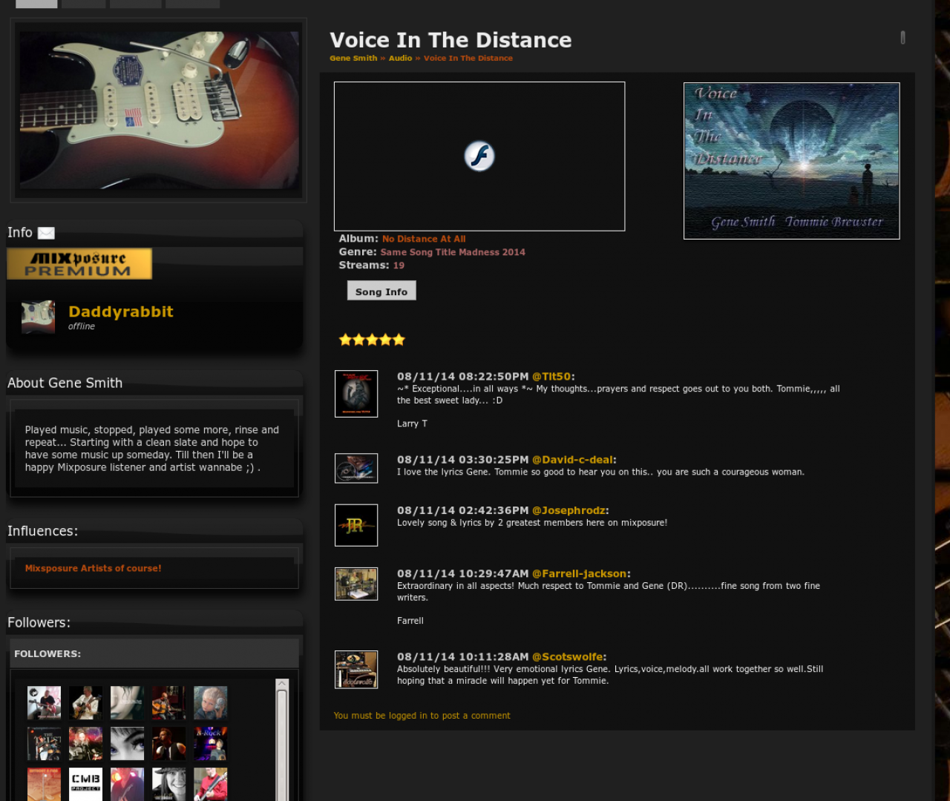Open the Voice In The Distance cover art
Screen dimensions: 950x801
(x=792, y=161)
